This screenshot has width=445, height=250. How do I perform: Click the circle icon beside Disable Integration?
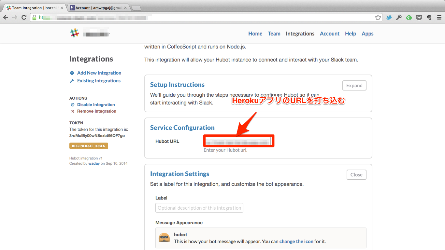pyautogui.click(x=73, y=105)
